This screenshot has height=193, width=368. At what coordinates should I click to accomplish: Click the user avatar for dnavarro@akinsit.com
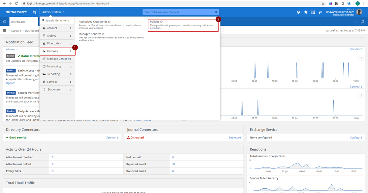pyautogui.click(x=359, y=12)
